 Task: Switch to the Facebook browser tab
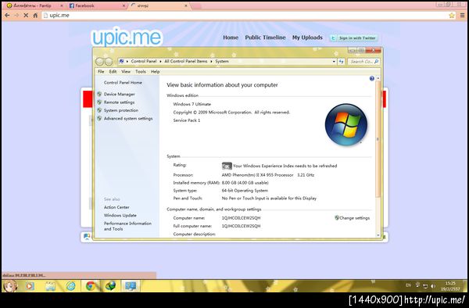click(x=96, y=5)
